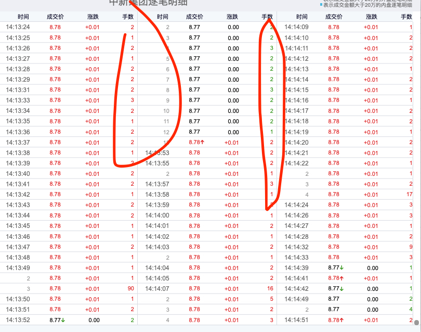
Task: Click the green down arrow in the 14:13:52 row
Action: tap(63, 320)
